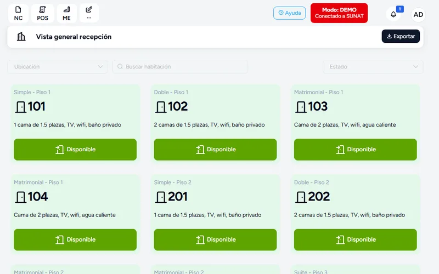The image size is (439, 274).
Task: Open the POS shortcut icon
Action: pos(43,13)
